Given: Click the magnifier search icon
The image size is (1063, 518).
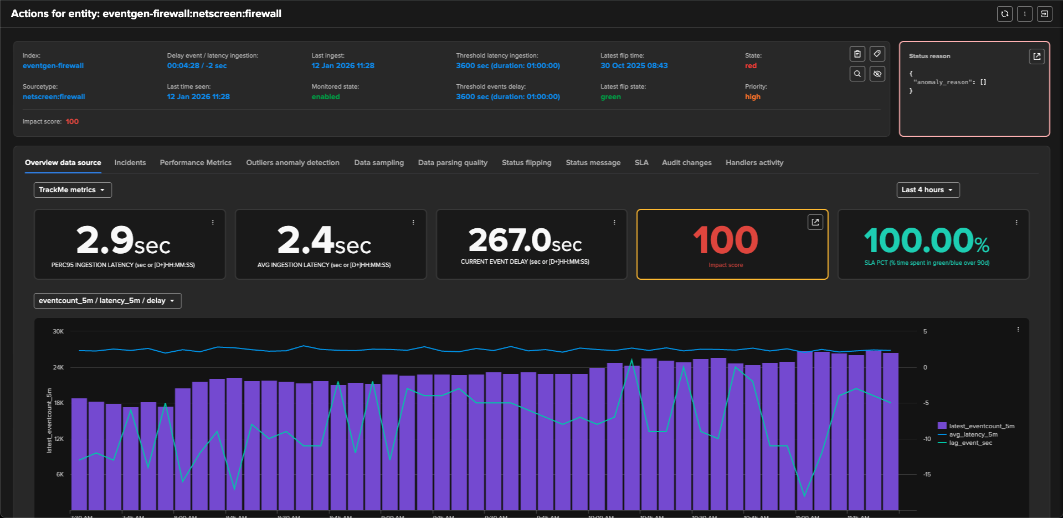Looking at the screenshot, I should click(857, 74).
